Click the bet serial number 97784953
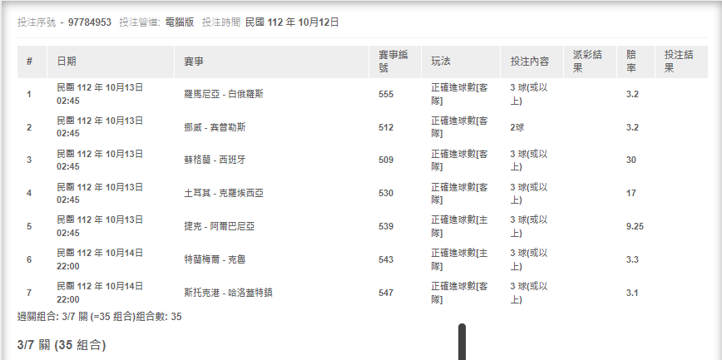The width and height of the screenshot is (722, 360). point(90,22)
